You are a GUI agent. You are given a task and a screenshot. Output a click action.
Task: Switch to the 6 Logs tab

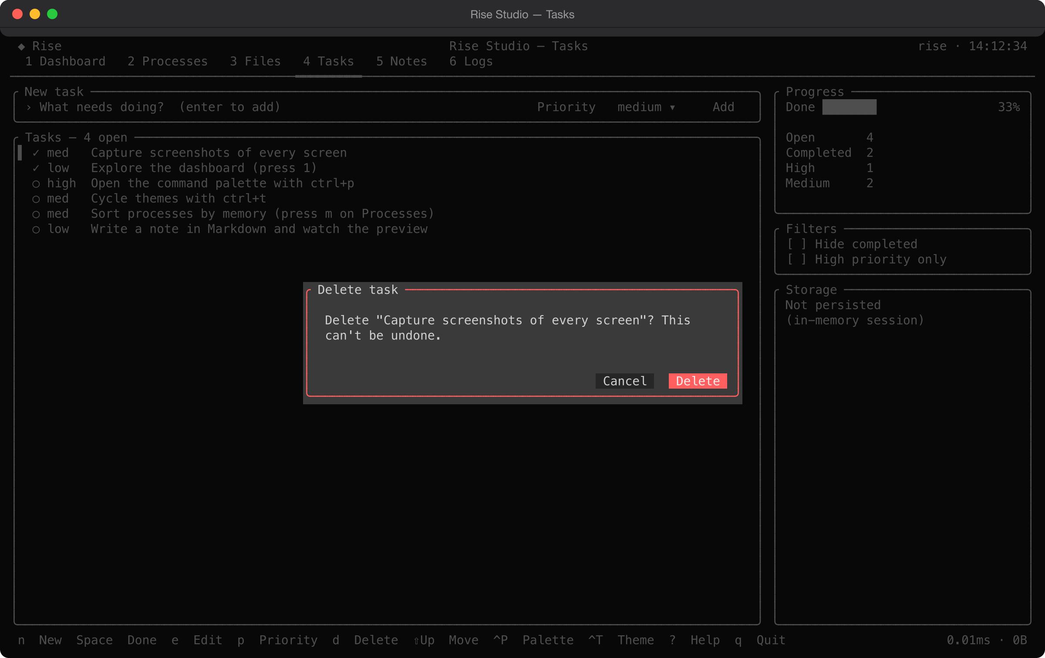(471, 61)
